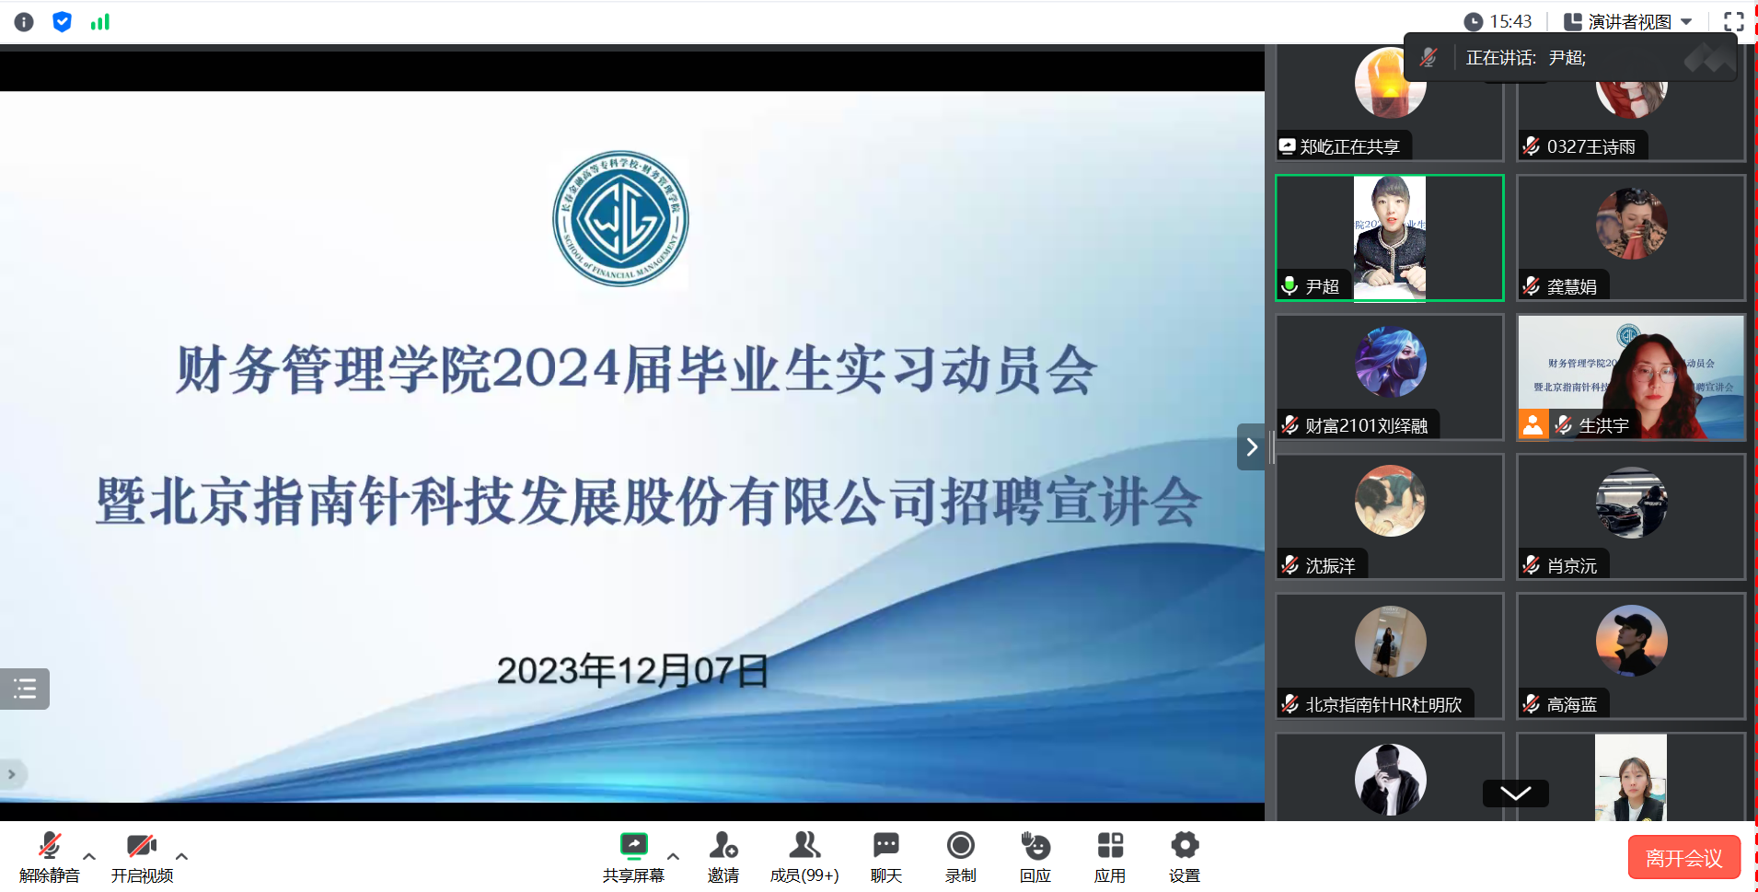Expand audio options next to 解除静音
The image size is (1758, 892).
(89, 856)
